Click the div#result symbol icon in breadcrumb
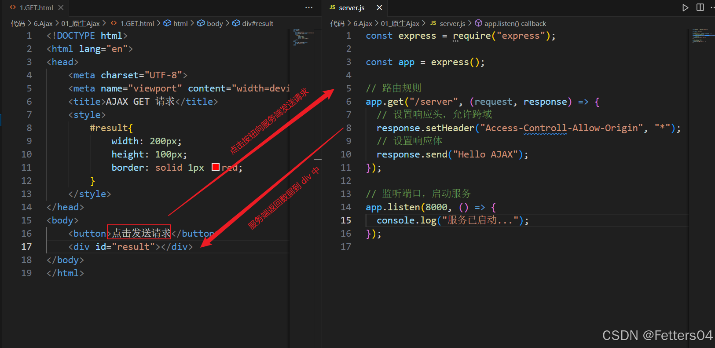The height and width of the screenshot is (348, 715). tap(236, 23)
